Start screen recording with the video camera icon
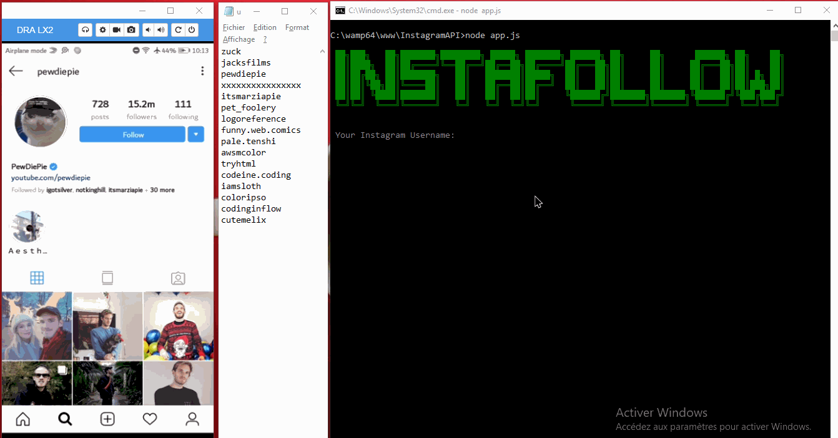This screenshot has width=838, height=438. click(117, 29)
